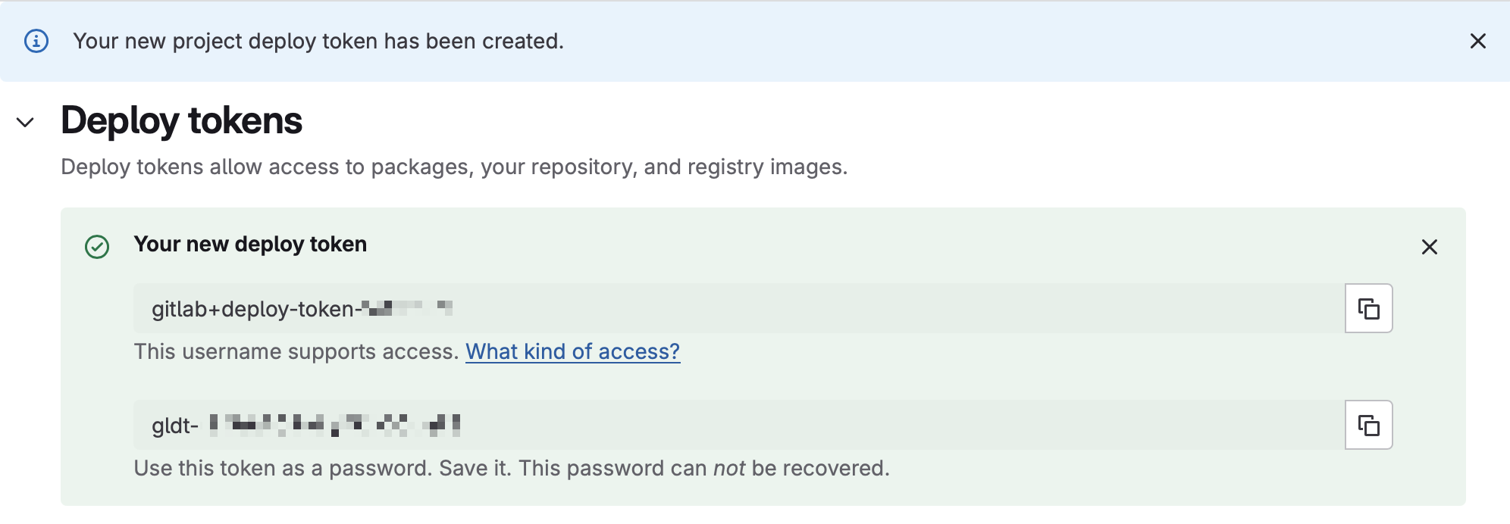Click the green success checkmark icon

(x=97, y=247)
